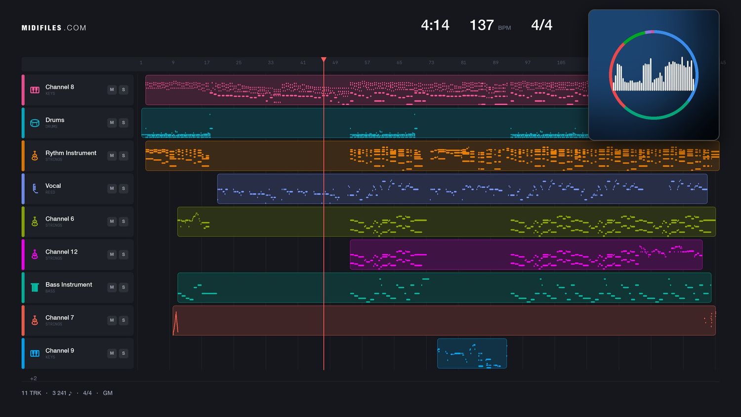Viewport: 741px width, 417px height.
Task: Solo the Drums track
Action: click(x=123, y=123)
